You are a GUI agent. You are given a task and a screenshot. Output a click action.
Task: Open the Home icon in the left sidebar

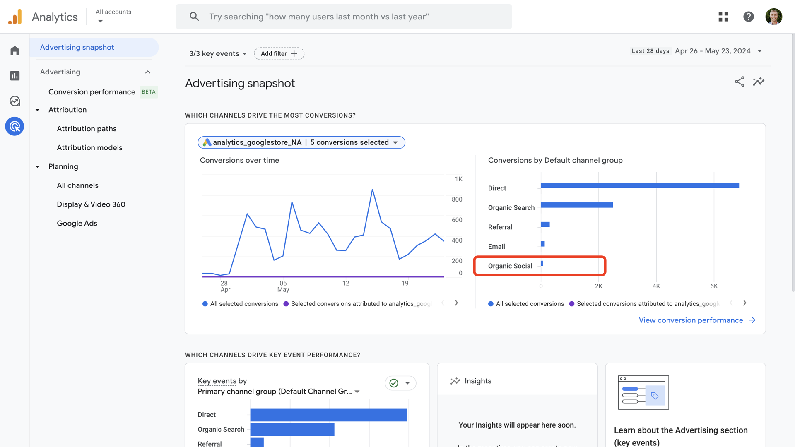[x=14, y=50]
